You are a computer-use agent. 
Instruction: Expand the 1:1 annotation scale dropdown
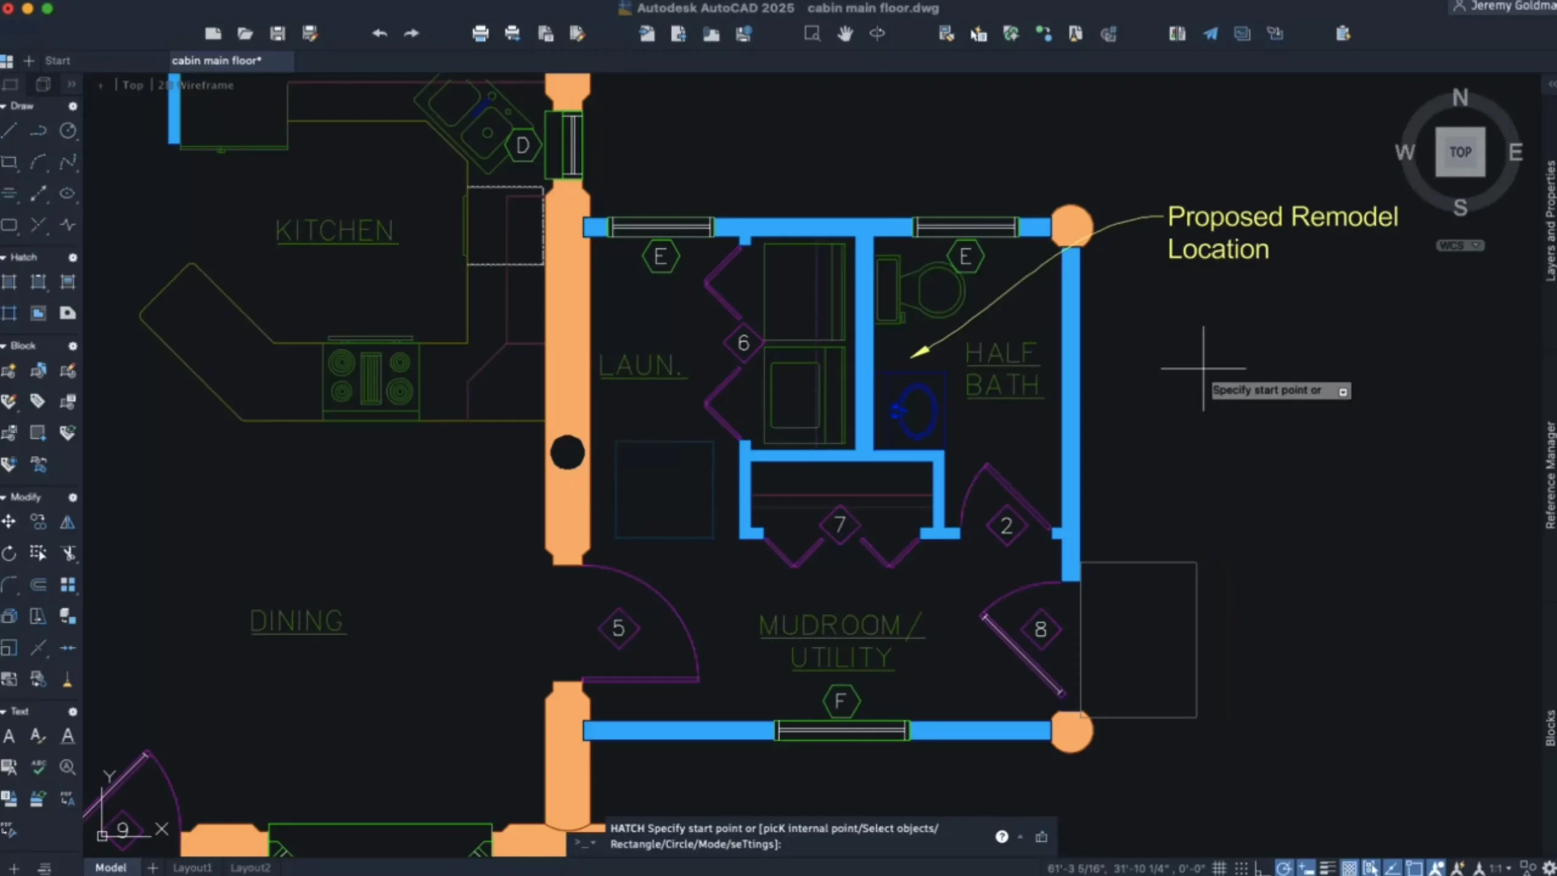point(1508,867)
